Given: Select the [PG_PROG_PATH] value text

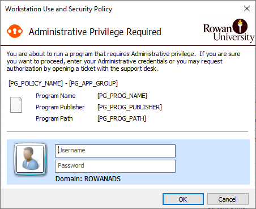Looking at the screenshot, I should coord(122,118).
